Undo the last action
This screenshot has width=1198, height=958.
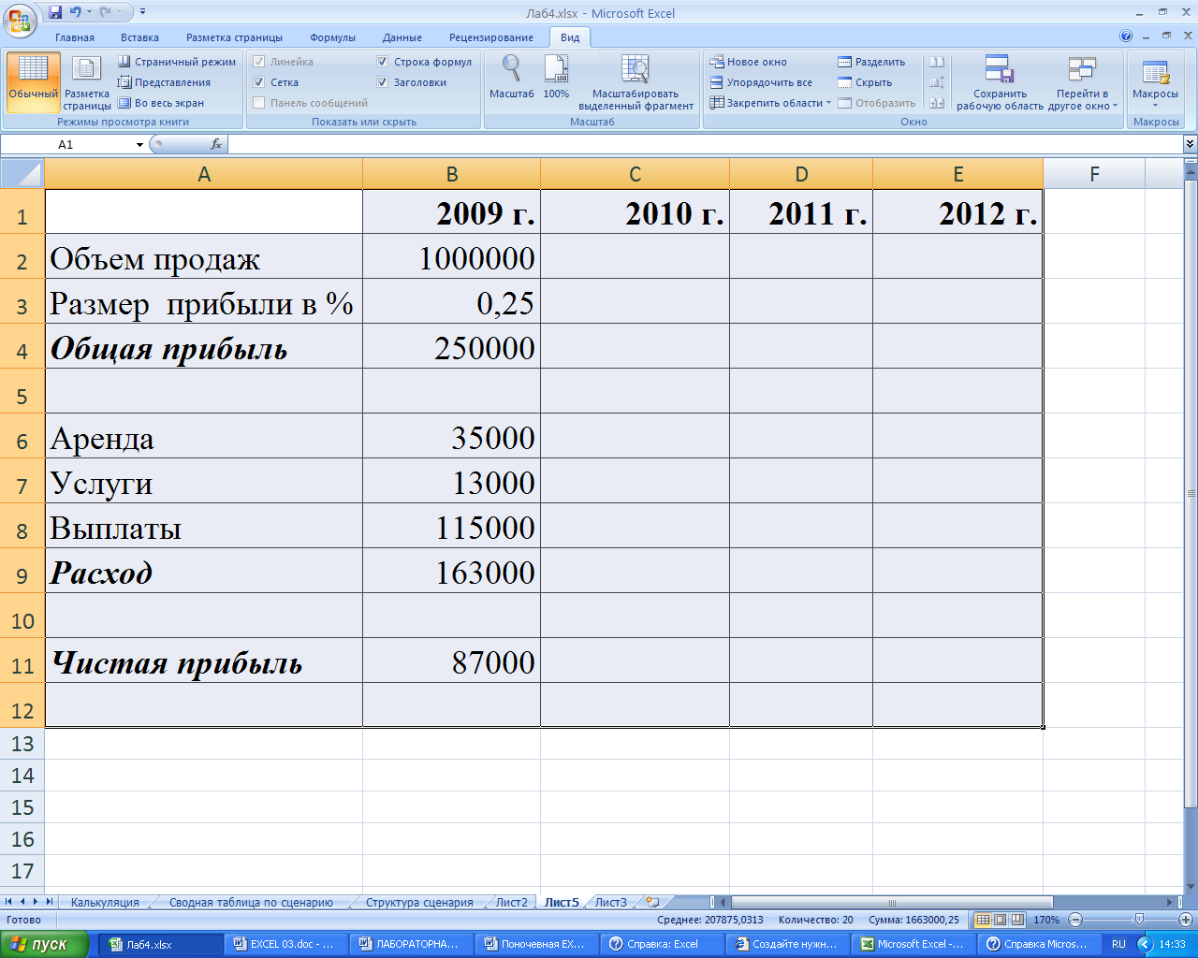pyautogui.click(x=75, y=13)
